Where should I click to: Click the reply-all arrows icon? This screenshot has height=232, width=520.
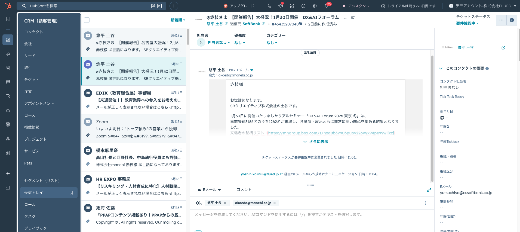click(x=199, y=203)
